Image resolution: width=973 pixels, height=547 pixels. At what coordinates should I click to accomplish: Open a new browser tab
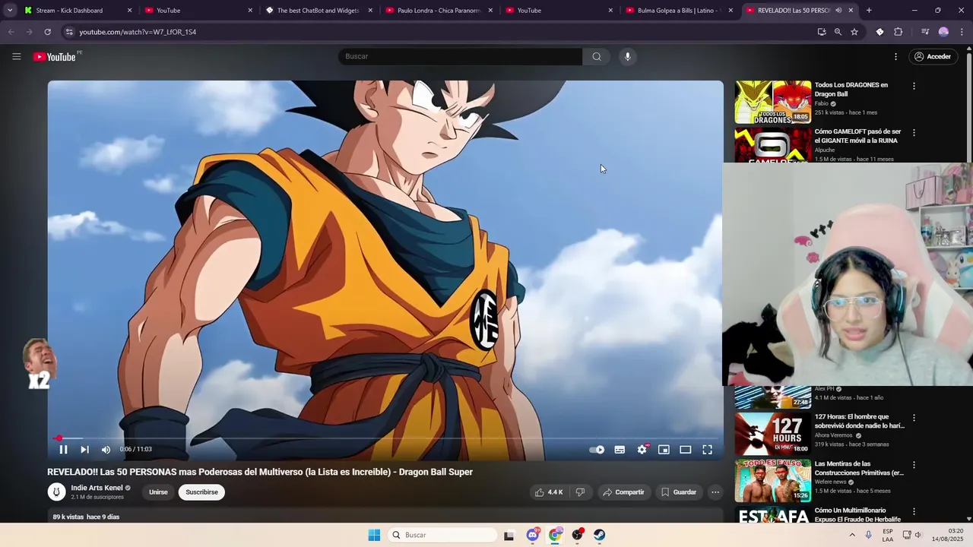869,11
